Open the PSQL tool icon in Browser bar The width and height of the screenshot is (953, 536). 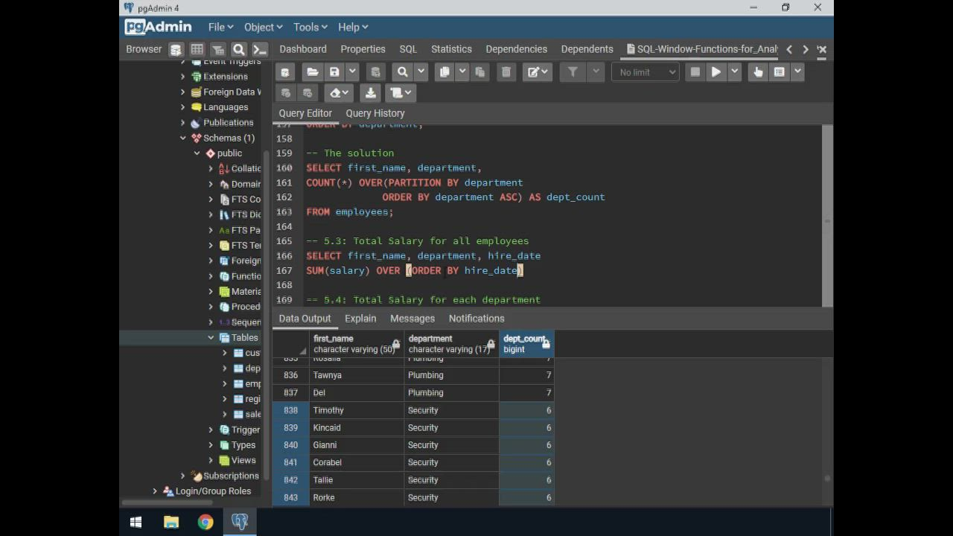259,50
